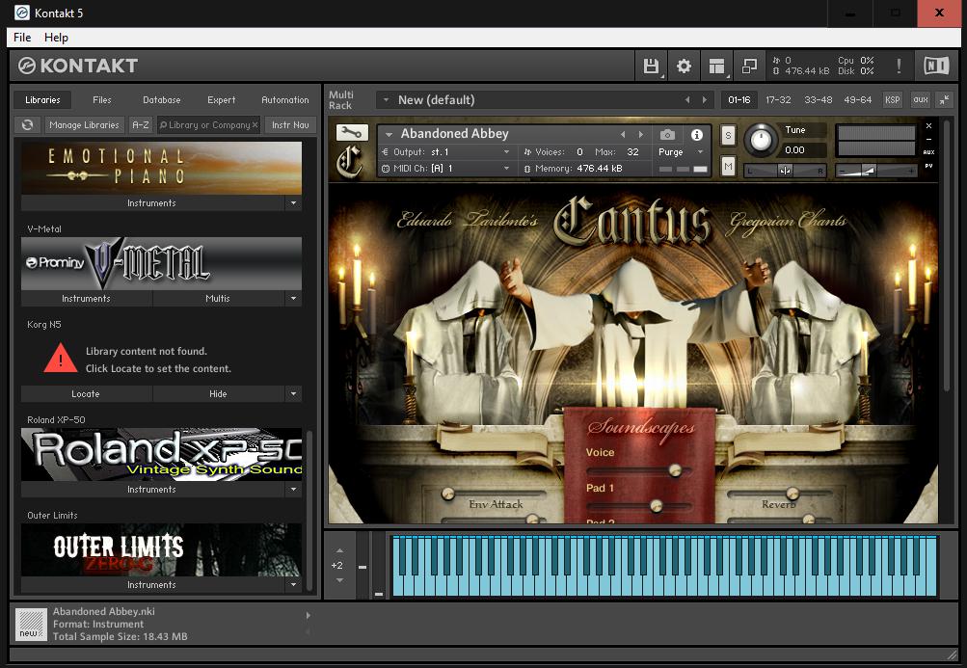Image resolution: width=967 pixels, height=668 pixels.
Task: Click the Cantus C logo icon
Action: [x=350, y=162]
